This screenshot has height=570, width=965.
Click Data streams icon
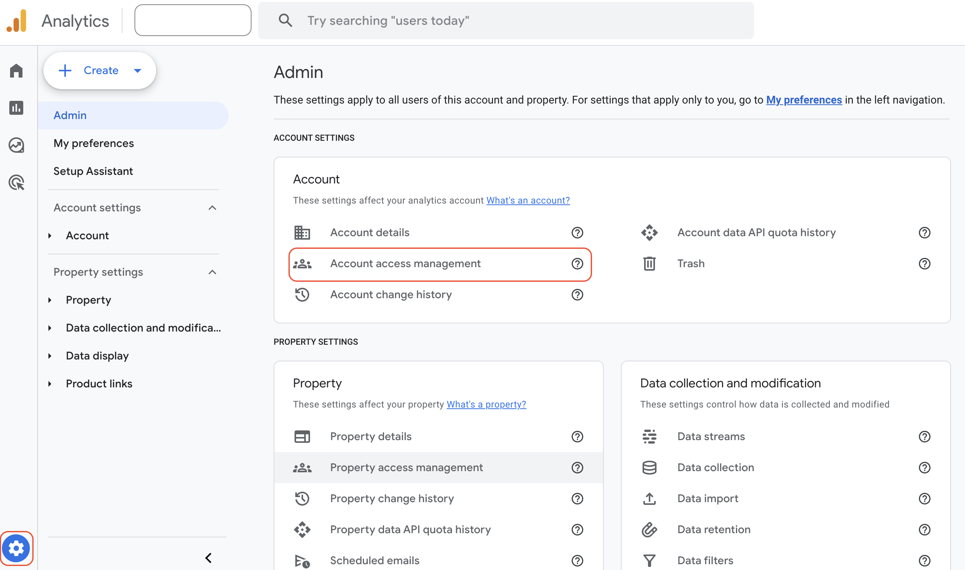pos(649,437)
